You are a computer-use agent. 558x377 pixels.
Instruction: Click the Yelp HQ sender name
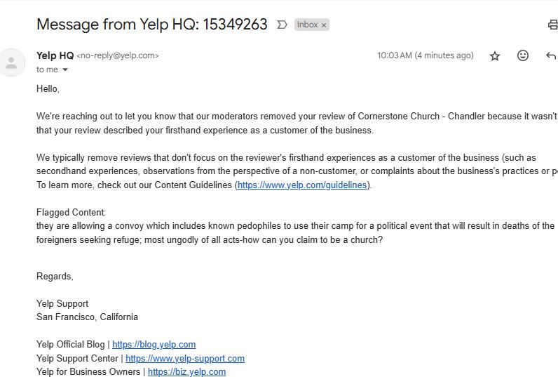55,55
